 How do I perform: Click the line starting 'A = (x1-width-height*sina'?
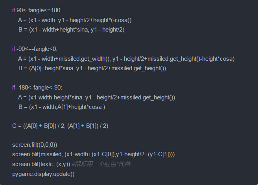pyautogui.click(x=96, y=97)
